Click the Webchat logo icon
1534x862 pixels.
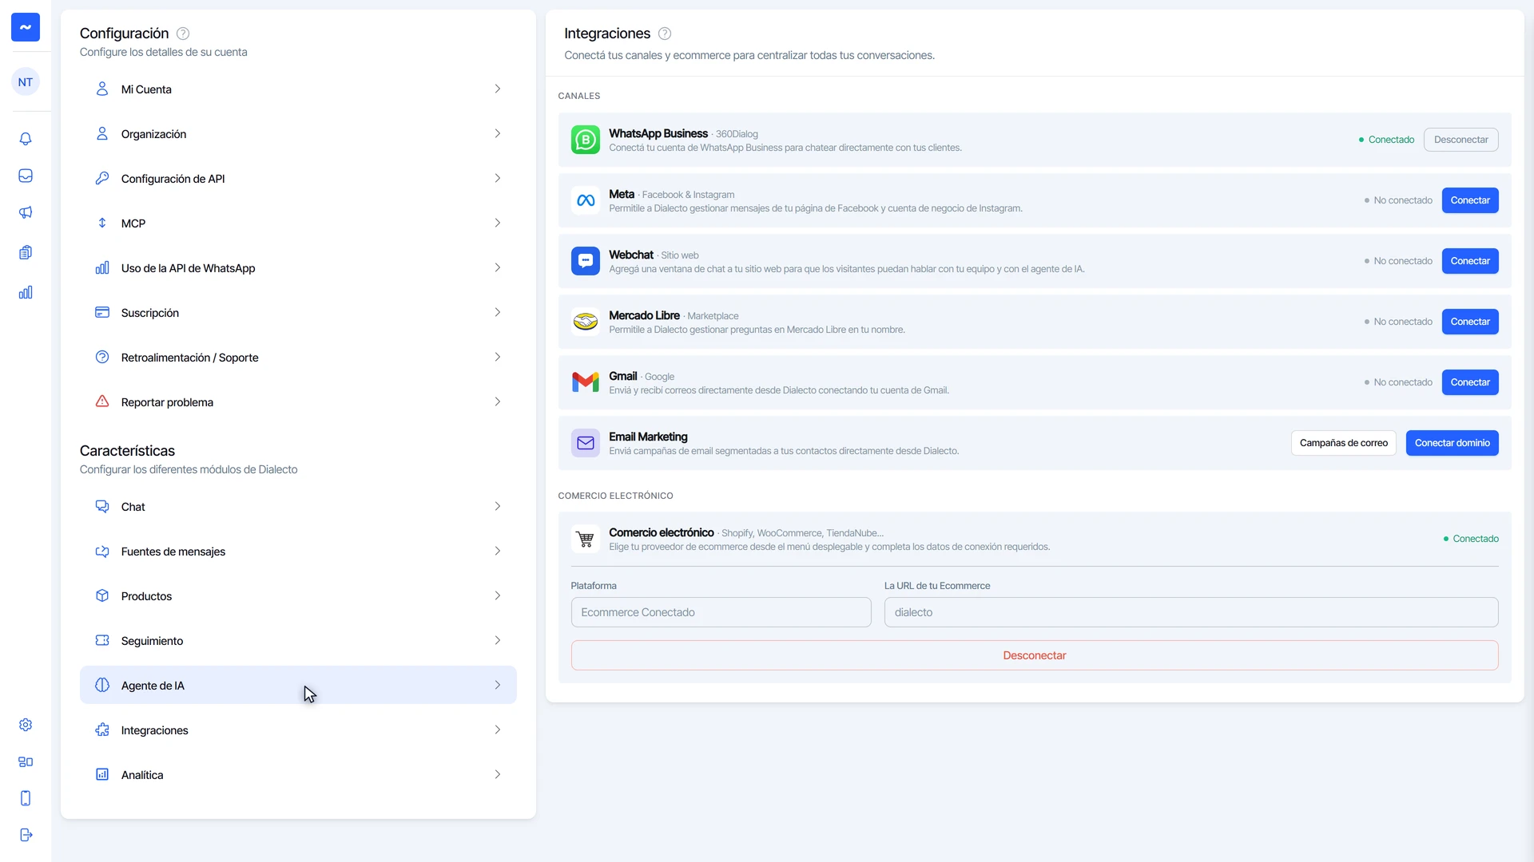586,261
